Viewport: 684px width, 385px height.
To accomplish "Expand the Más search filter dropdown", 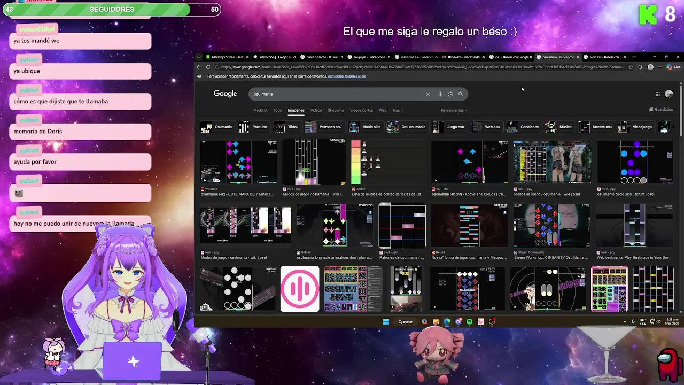I will (398, 110).
